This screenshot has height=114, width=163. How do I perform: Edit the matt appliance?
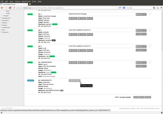(x=141, y=47)
